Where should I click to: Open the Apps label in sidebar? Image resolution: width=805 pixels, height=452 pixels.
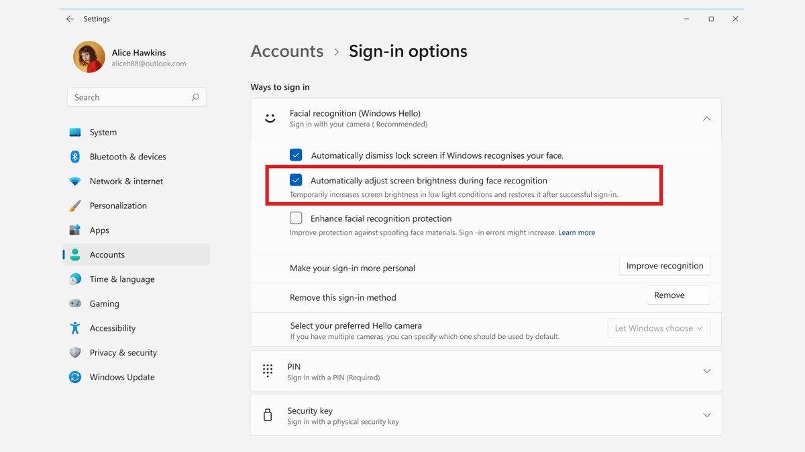(x=99, y=230)
